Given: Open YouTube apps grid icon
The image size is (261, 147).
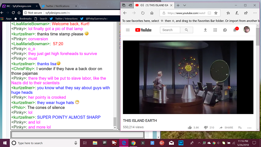Looking at the screenshot, I should coord(215,30).
